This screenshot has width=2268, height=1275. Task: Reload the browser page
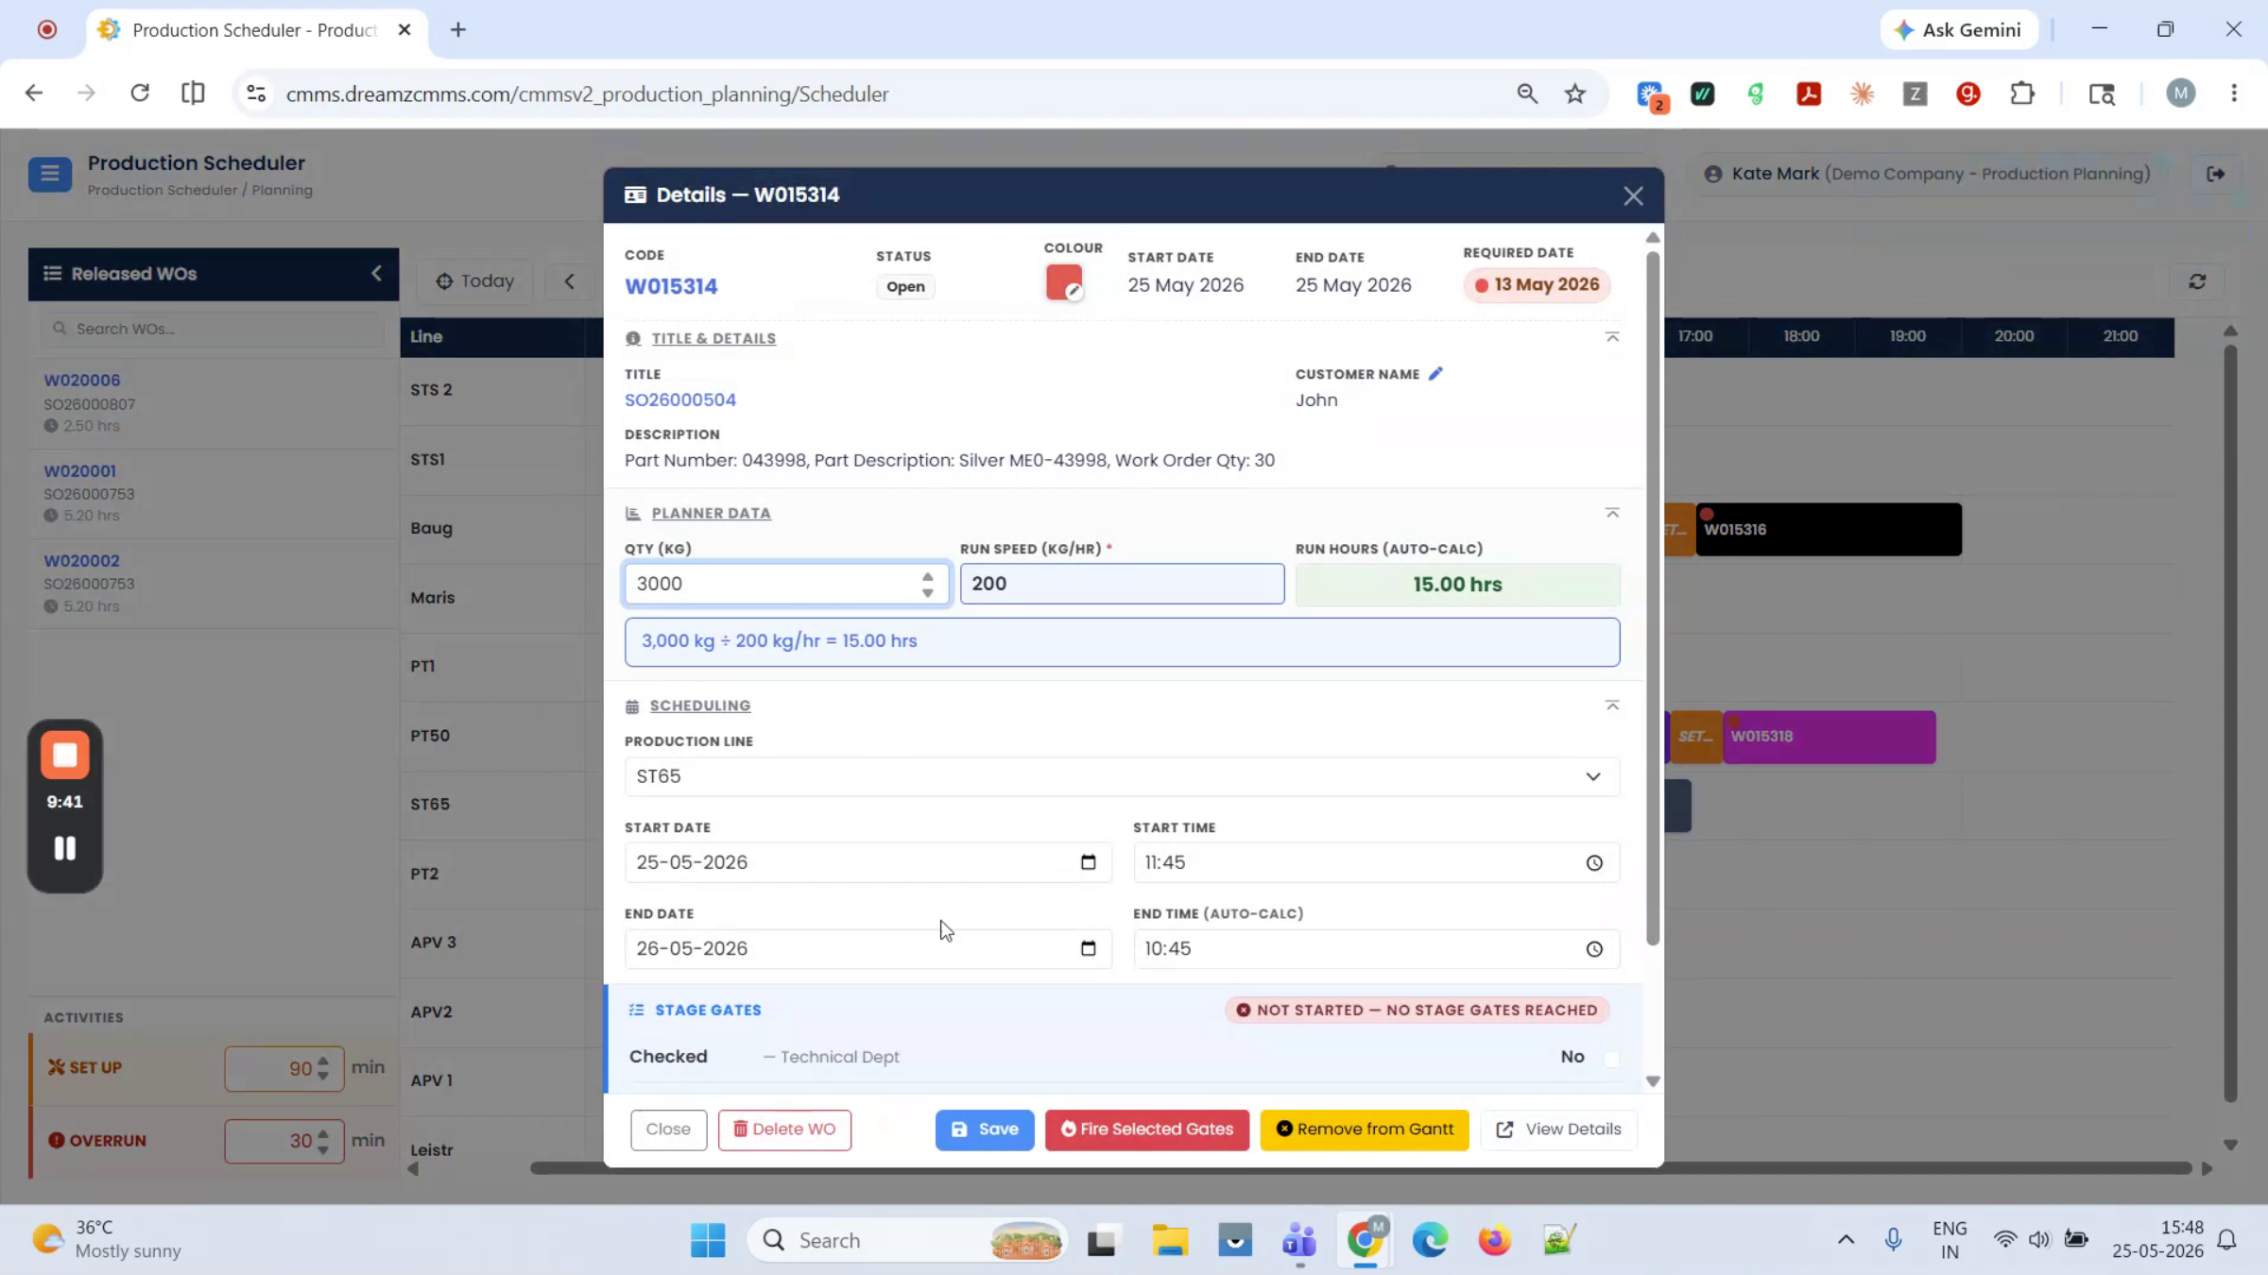140,93
